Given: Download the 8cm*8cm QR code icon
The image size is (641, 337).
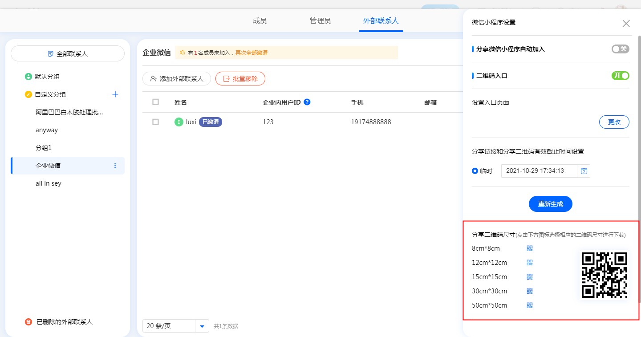Looking at the screenshot, I should click(x=530, y=248).
